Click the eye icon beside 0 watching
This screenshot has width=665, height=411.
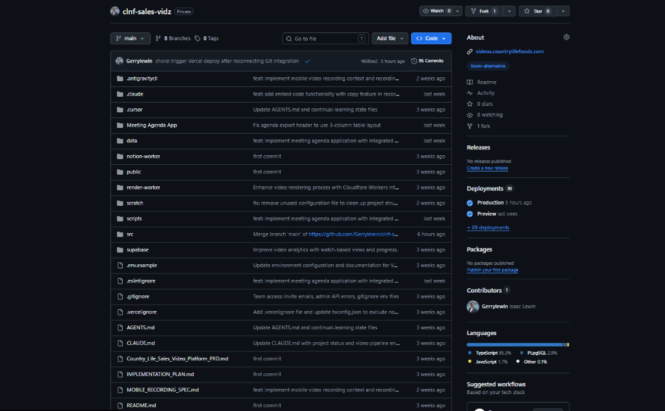point(470,115)
